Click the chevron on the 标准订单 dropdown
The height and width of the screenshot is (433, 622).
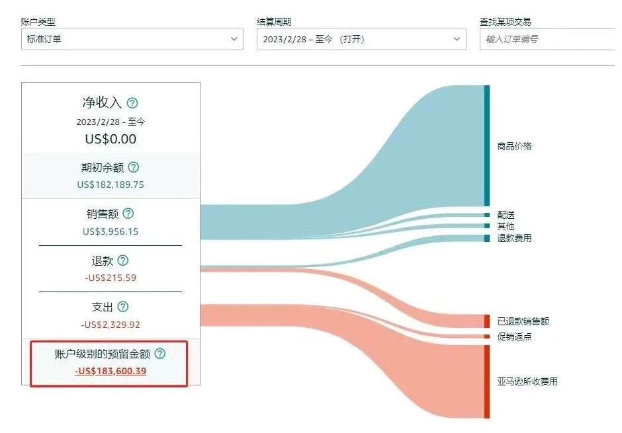235,39
